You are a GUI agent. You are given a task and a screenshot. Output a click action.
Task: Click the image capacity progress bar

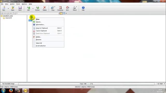point(86,84)
